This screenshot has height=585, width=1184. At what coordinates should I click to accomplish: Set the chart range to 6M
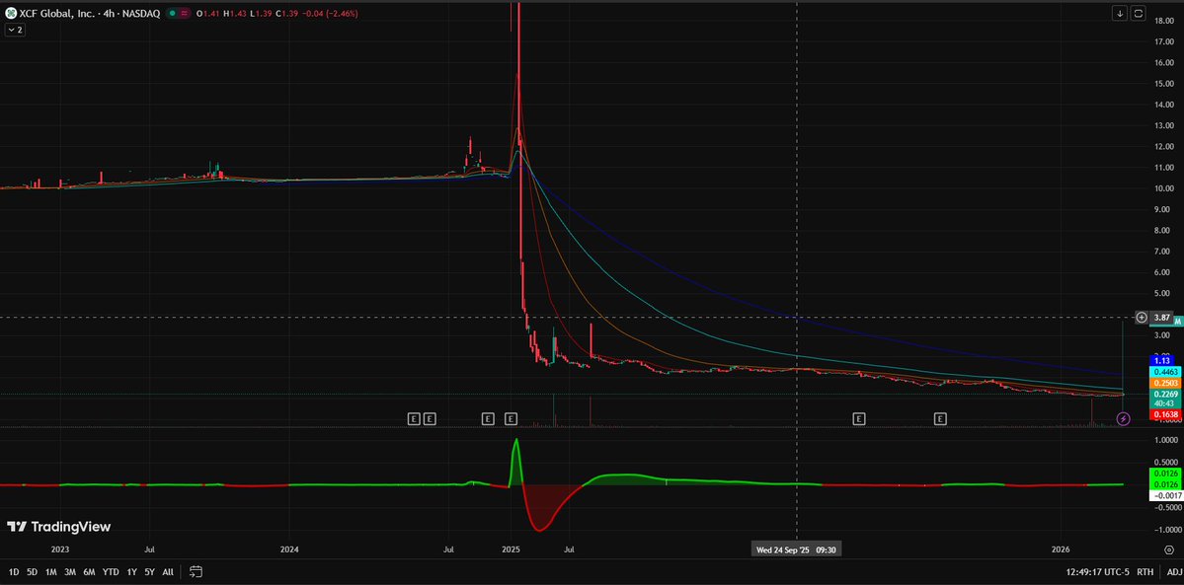point(89,572)
